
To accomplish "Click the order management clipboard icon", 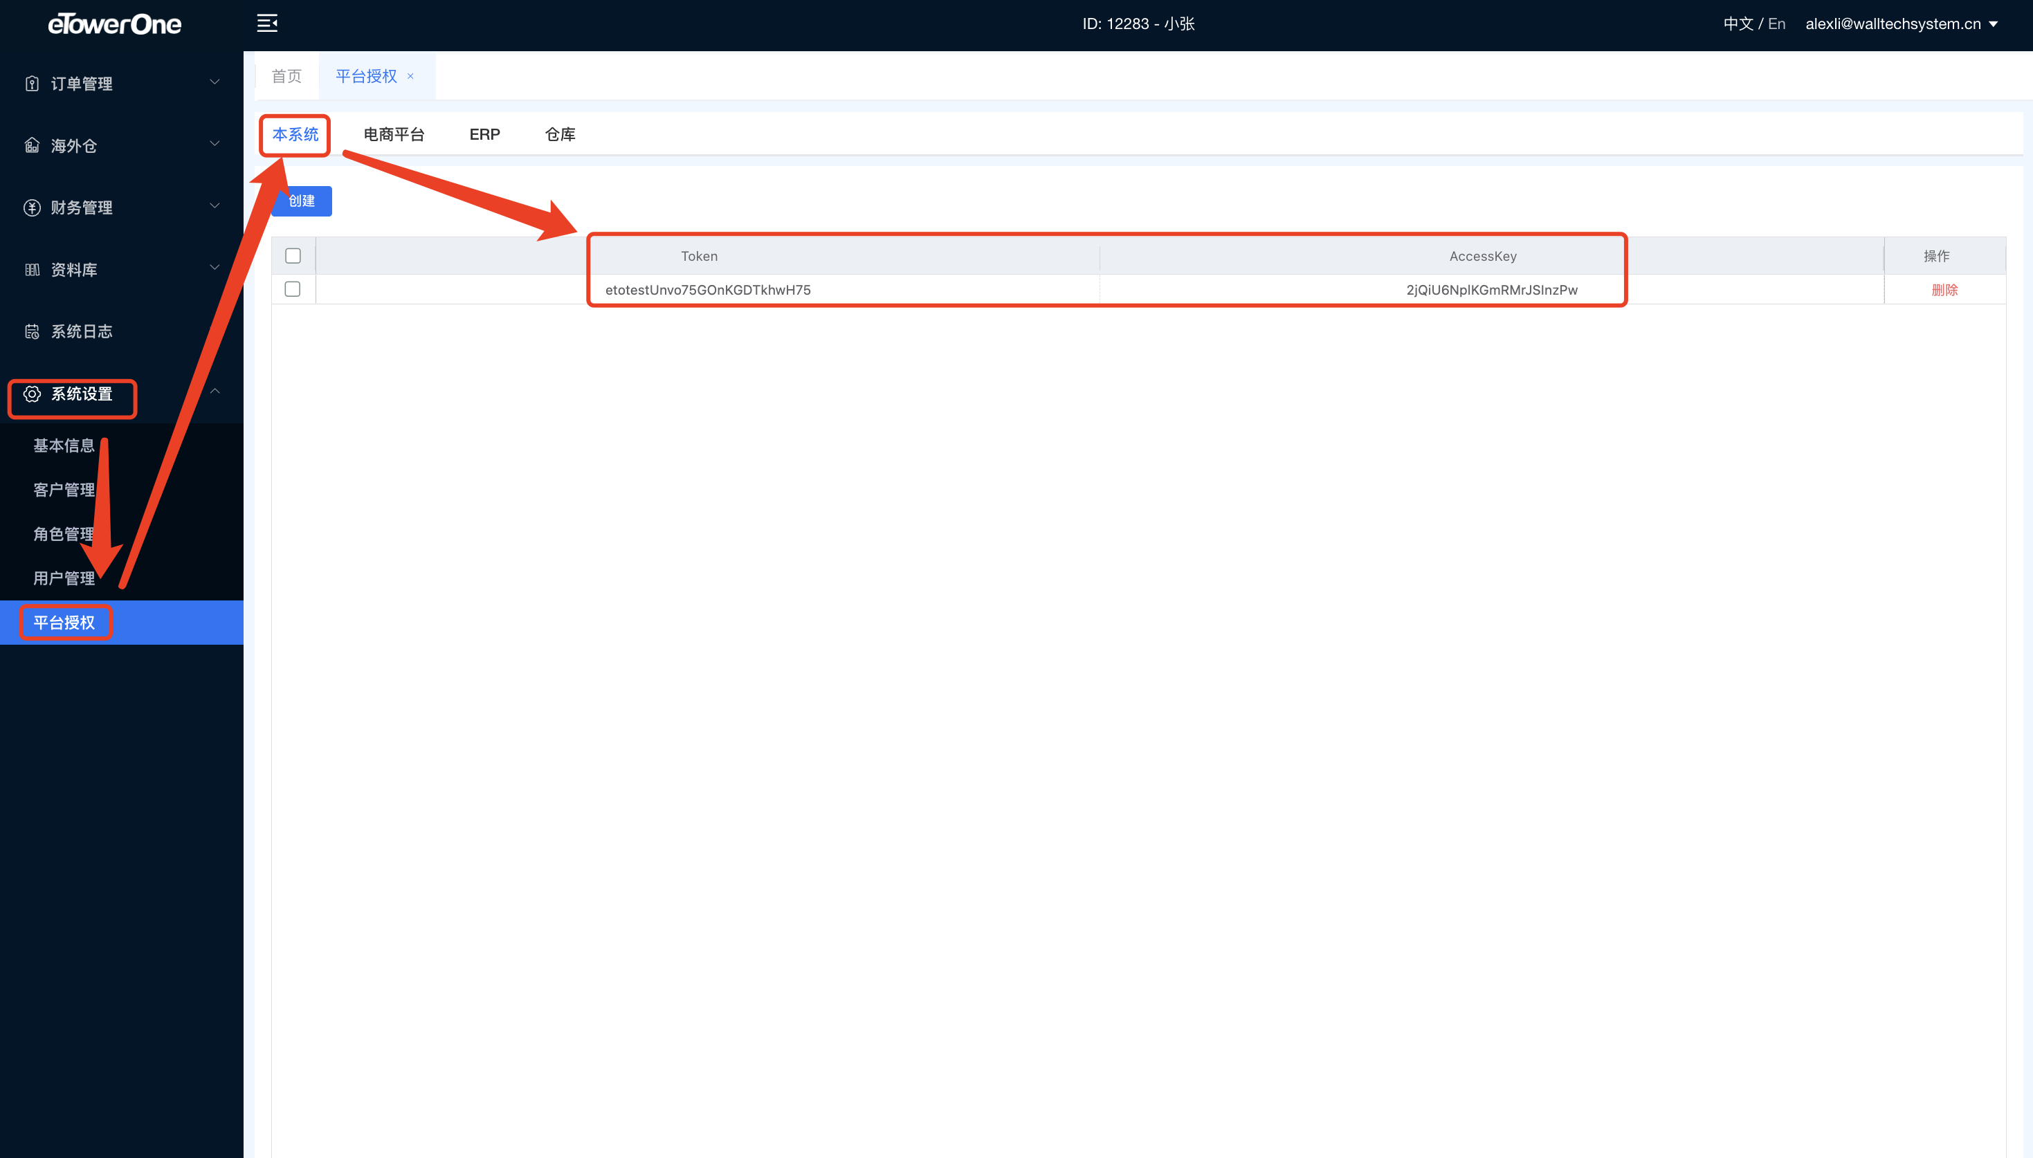I will click(32, 84).
